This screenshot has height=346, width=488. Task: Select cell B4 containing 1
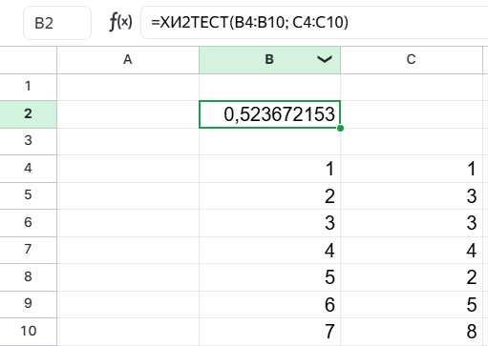click(x=269, y=169)
